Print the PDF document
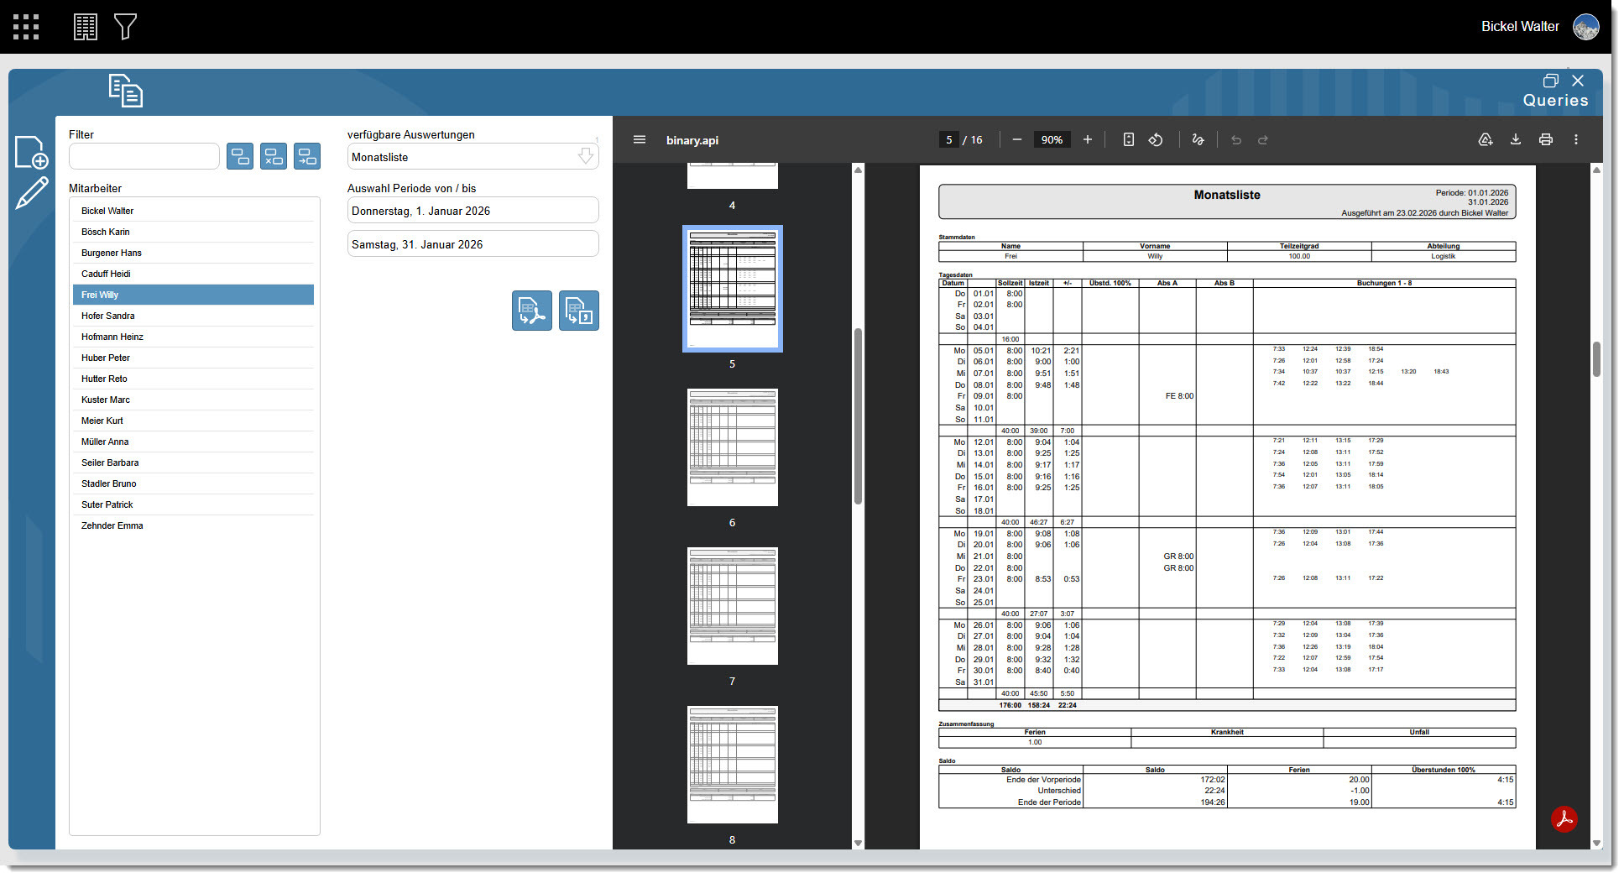 tap(1545, 140)
